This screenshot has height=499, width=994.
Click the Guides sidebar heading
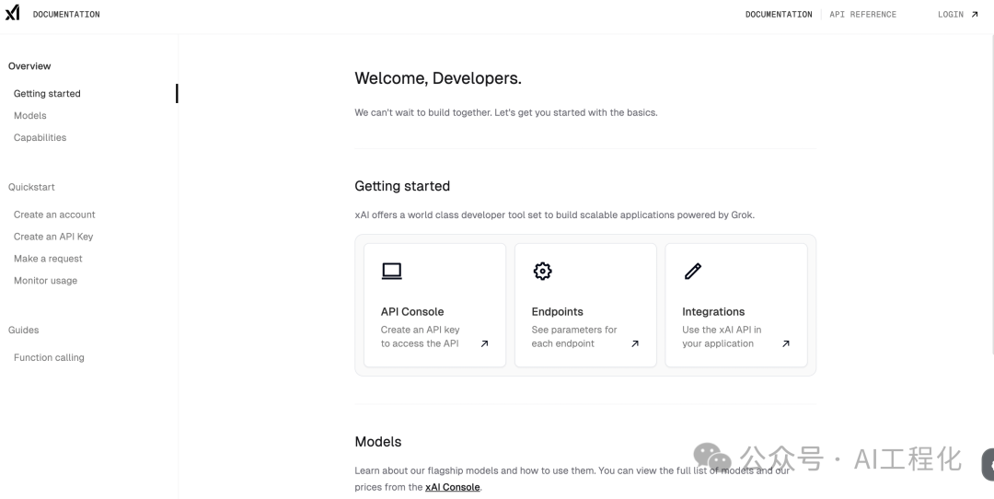[23, 330]
